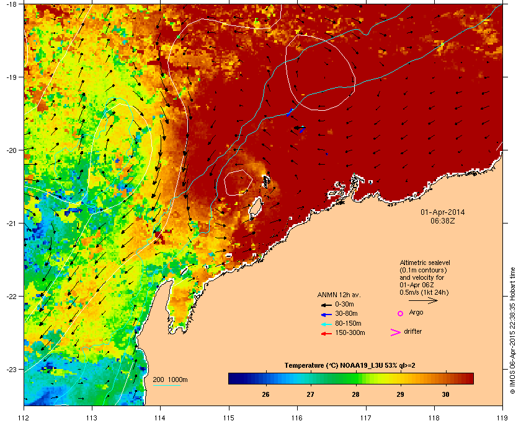Click the magenta drifter chevron symbol
521x421 pixels.
[396, 332]
